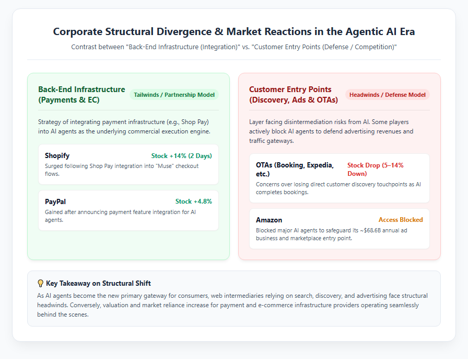Click the 'OTAs (Booking, Expedia, etc.)' card title
Viewport: 468px width, 359px height.
(295, 170)
